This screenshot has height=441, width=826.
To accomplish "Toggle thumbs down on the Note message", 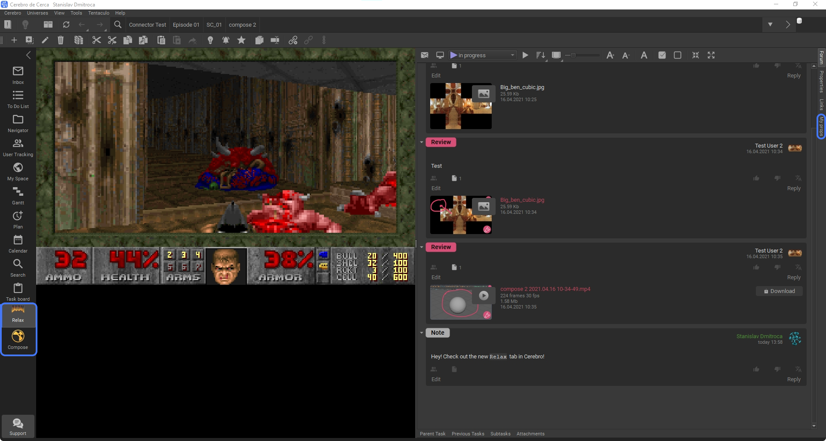I will (x=777, y=369).
